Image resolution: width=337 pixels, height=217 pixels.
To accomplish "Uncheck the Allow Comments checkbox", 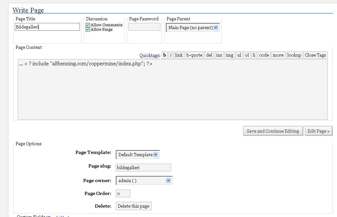I will pyautogui.click(x=88, y=25).
